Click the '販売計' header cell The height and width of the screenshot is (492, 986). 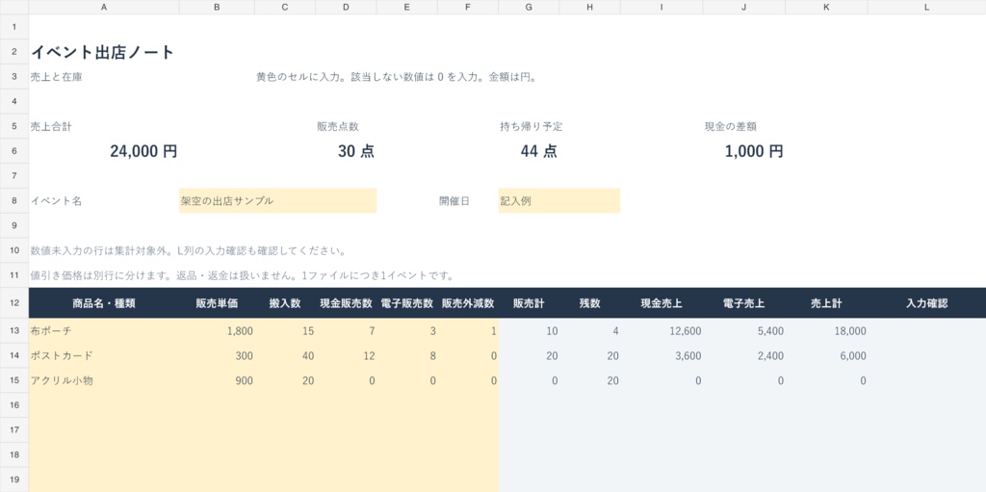[529, 303]
